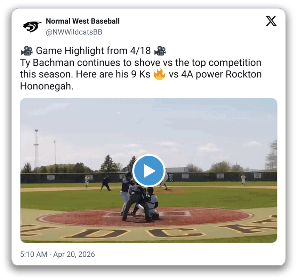
Task: Click the light tower in the video
Action: coord(37,149)
